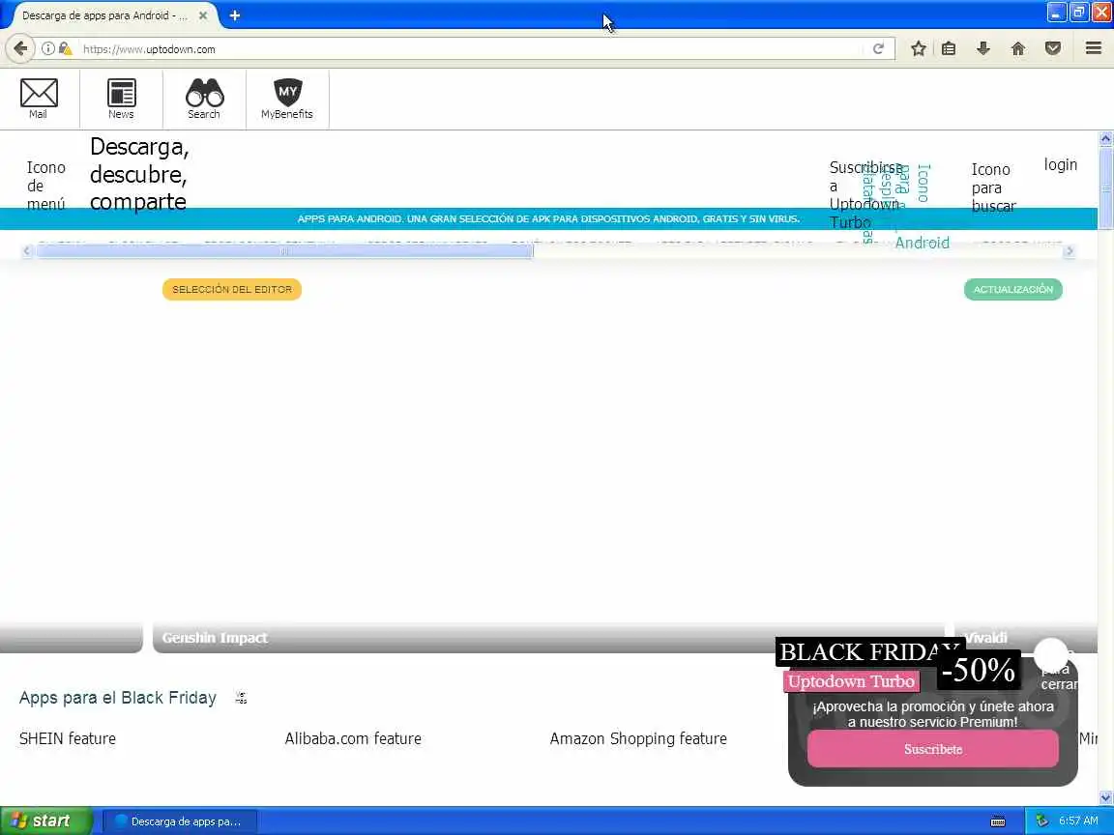Click Icono de menú
Viewport: 1114px width, 835px height.
tap(46, 186)
